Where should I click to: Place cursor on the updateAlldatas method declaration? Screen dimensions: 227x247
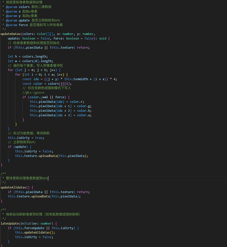13,187
